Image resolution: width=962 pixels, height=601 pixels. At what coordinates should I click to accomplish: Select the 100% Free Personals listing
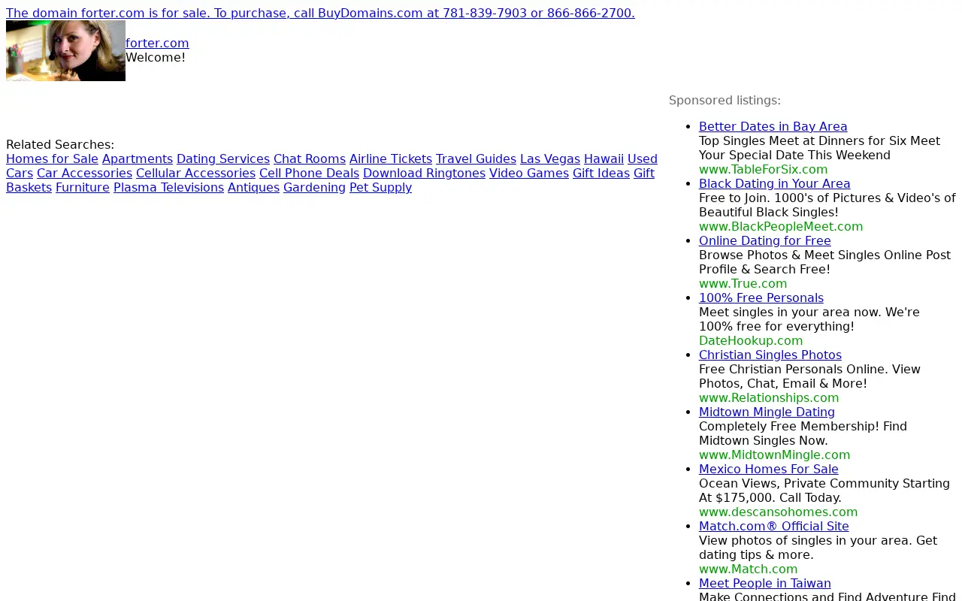pos(761,297)
